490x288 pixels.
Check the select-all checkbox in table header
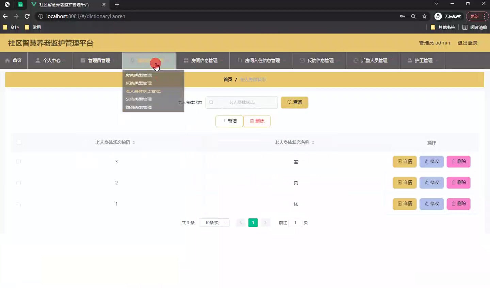click(19, 143)
